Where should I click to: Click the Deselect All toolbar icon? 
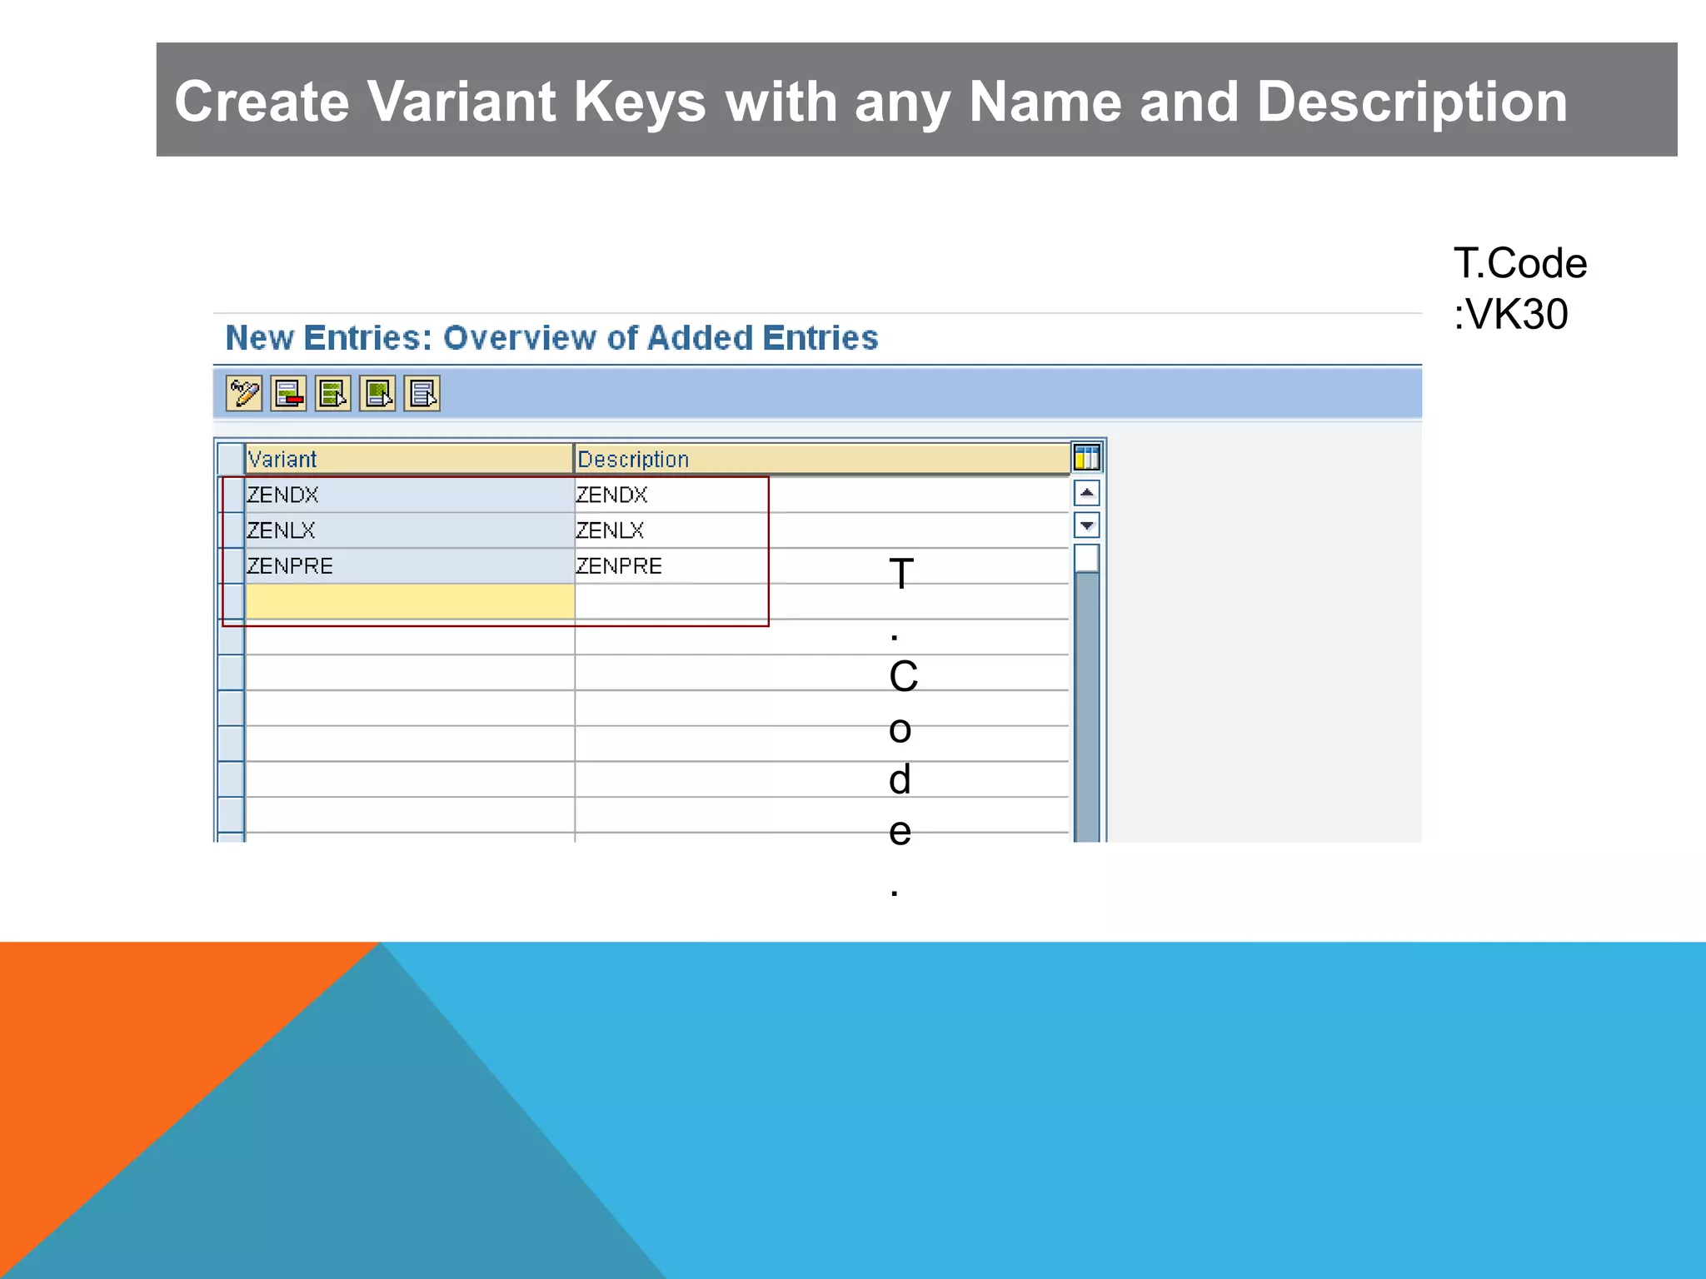pyautogui.click(x=422, y=393)
